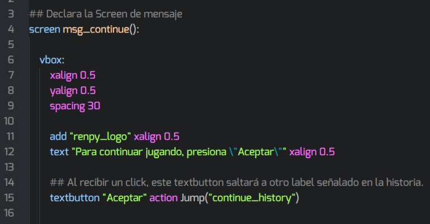Place cursor on the 'screen' keyword
The height and width of the screenshot is (224, 430).
(x=44, y=29)
